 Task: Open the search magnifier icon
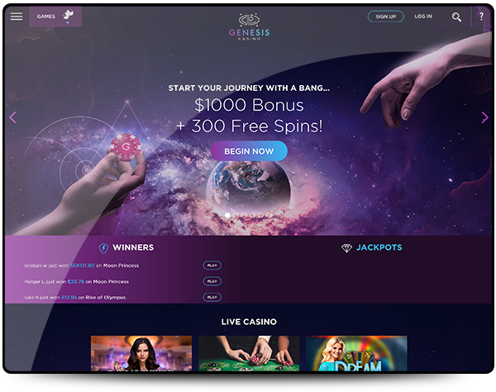click(x=456, y=17)
